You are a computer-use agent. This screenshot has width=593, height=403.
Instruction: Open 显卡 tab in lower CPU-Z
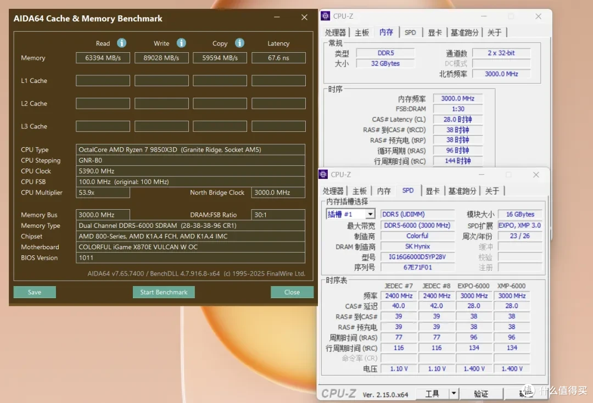pyautogui.click(x=433, y=191)
